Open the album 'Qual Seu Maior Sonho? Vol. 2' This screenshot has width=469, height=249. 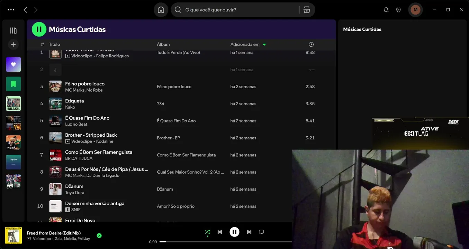[x=190, y=172]
